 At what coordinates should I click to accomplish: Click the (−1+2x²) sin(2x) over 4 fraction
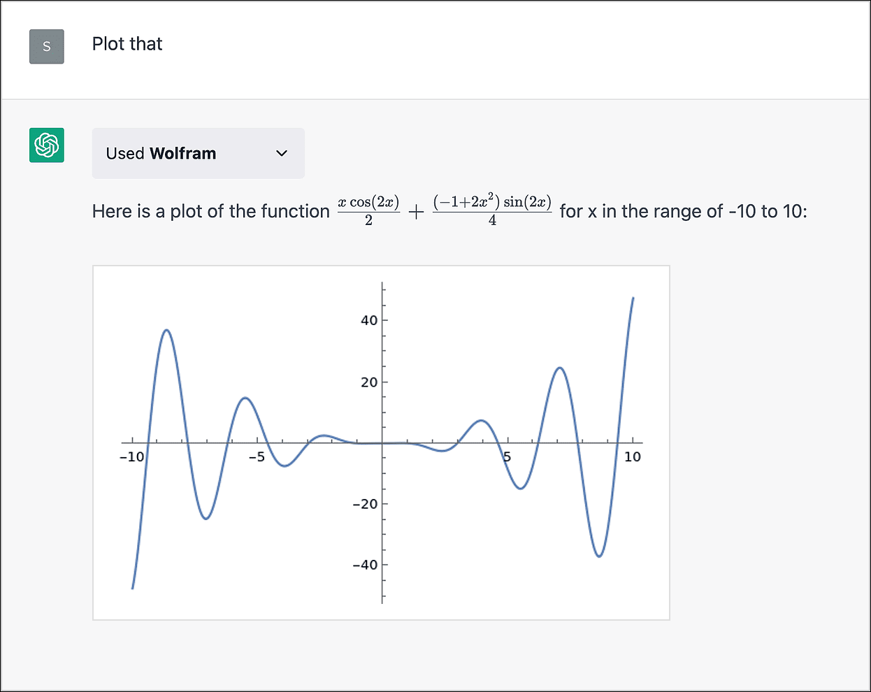pos(492,210)
